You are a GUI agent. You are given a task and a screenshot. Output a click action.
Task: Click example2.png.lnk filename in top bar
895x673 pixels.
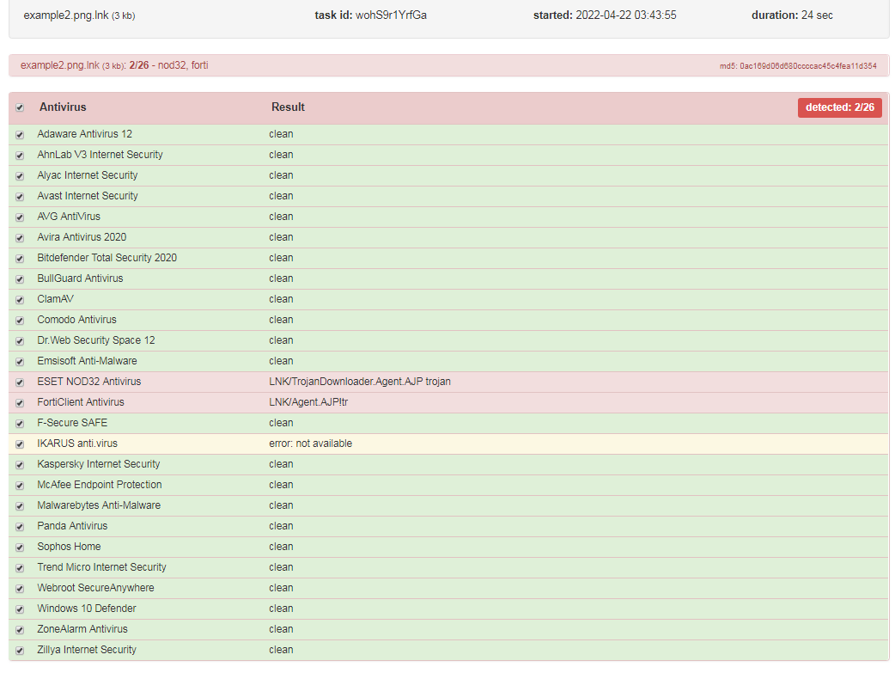(66, 15)
